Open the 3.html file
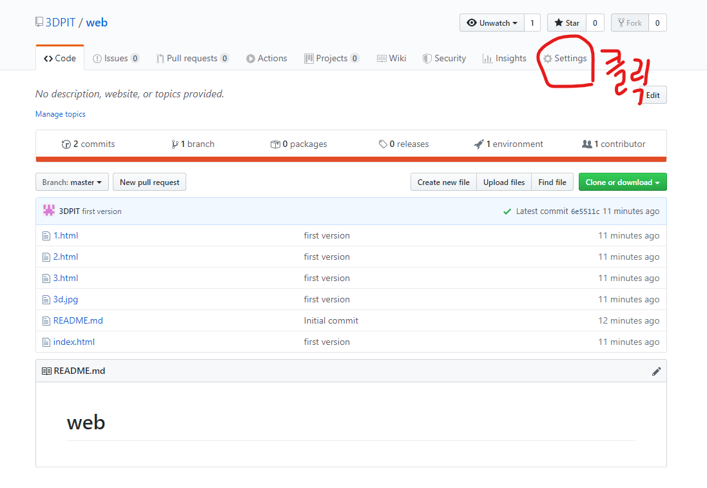 (66, 278)
